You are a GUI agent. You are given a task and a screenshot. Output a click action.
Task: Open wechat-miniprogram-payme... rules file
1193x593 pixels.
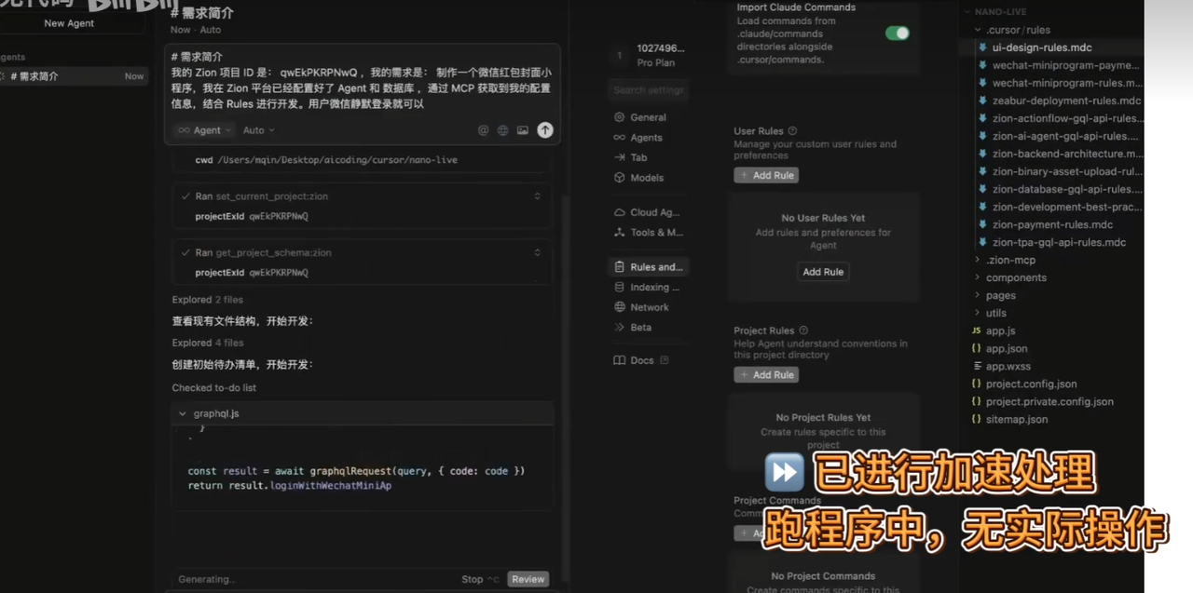[1065, 65]
